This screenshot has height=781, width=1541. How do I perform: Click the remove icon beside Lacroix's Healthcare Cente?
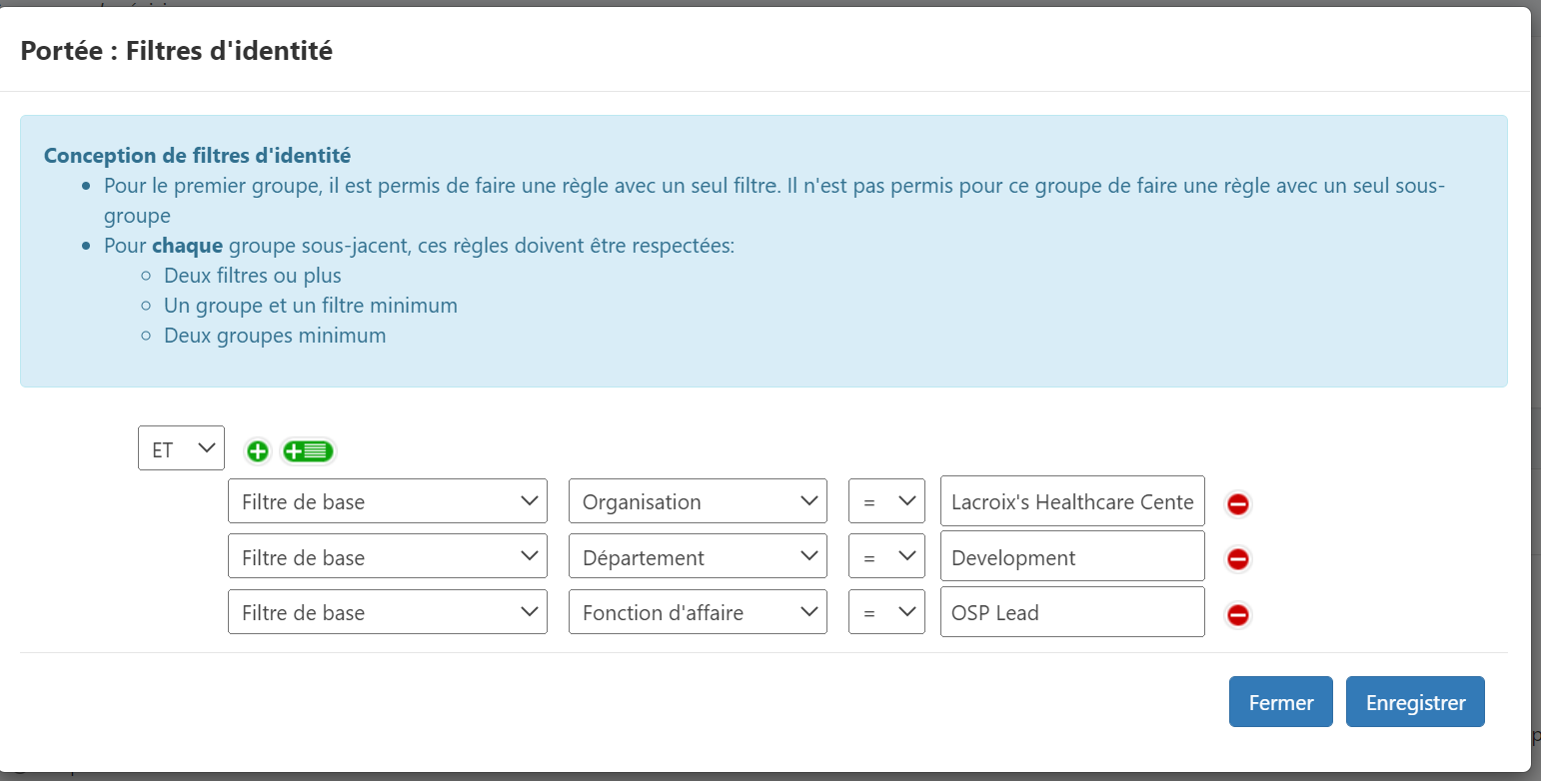[1237, 504]
